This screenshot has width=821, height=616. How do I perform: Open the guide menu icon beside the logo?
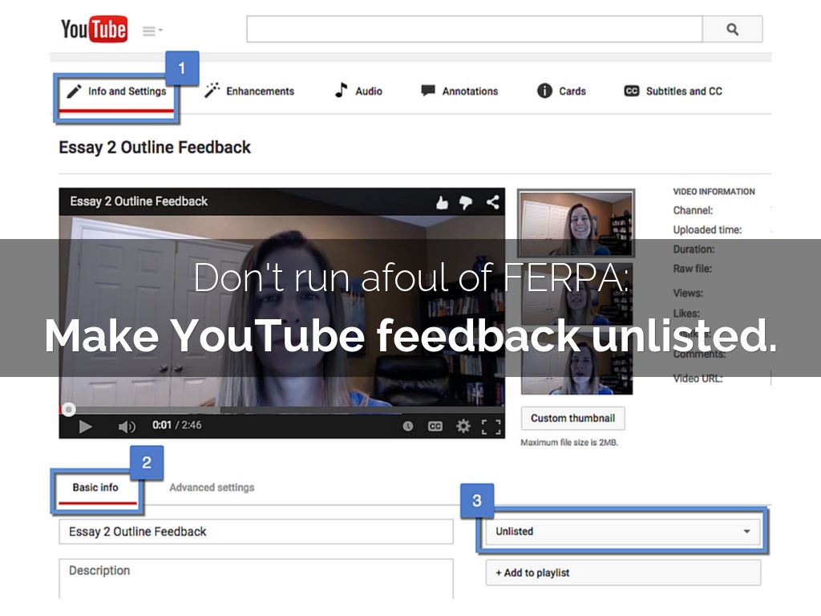152,31
